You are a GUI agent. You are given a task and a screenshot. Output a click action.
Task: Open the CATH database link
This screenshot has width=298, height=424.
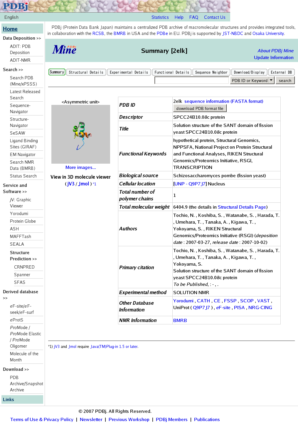pyautogui.click(x=203, y=301)
